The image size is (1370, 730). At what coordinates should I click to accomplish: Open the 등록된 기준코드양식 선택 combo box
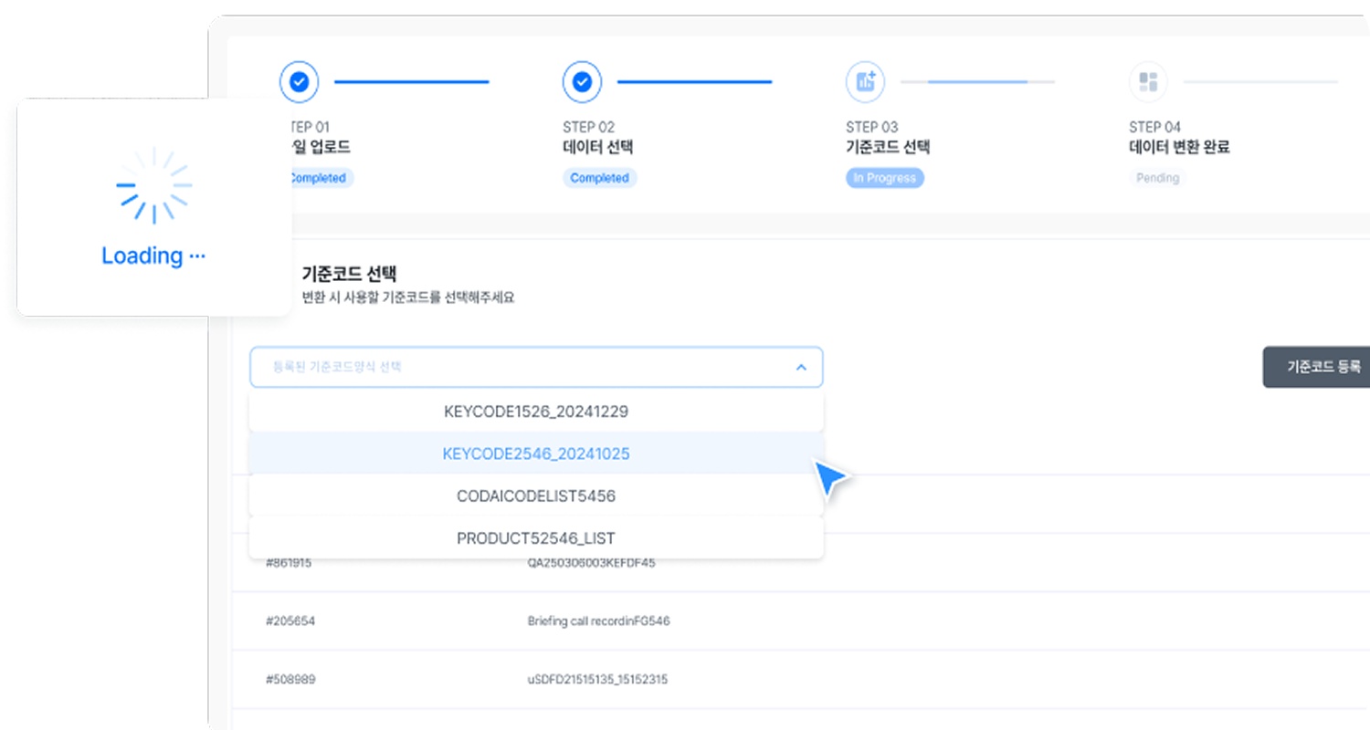tap(536, 367)
